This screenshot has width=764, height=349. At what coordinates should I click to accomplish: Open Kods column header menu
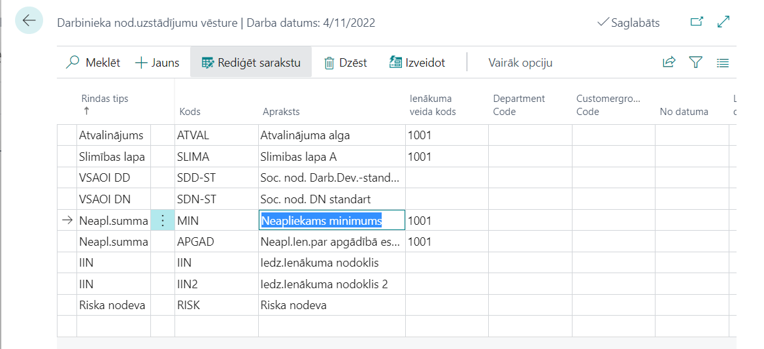[190, 112]
